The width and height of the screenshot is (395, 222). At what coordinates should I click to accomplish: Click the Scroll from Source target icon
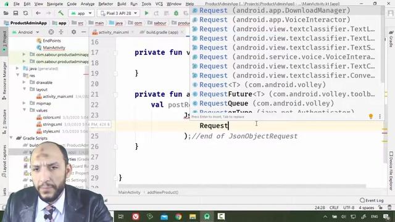51,32
